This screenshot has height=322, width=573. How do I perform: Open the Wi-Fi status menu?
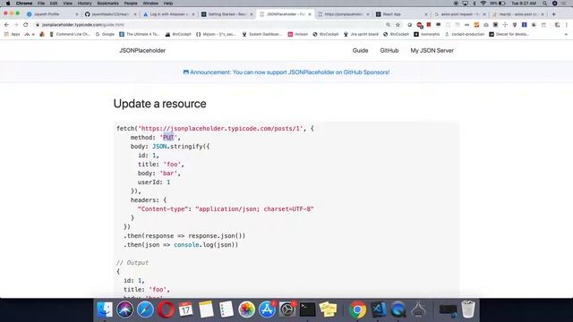click(x=483, y=4)
